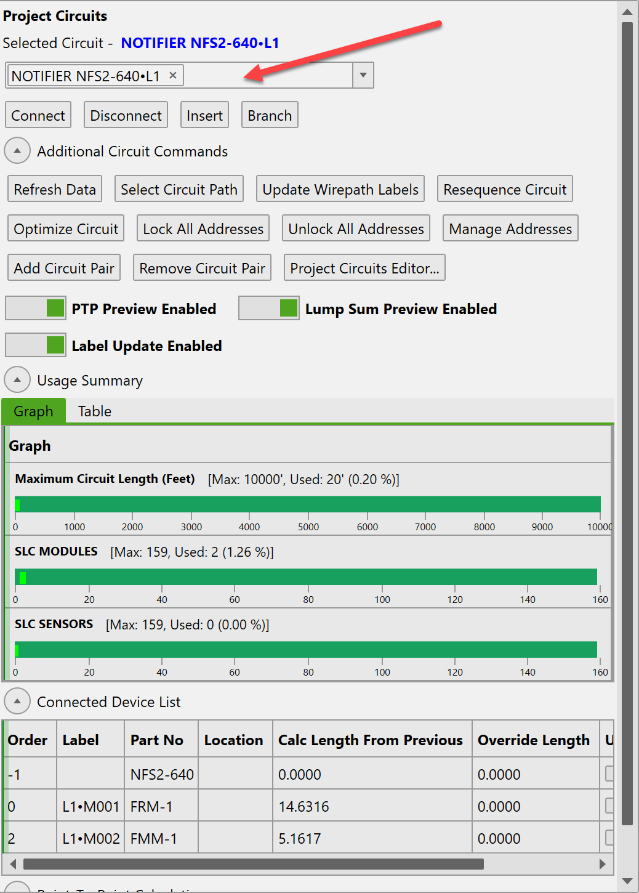This screenshot has width=639, height=893.
Task: Open Project Circuits Editor
Action: click(x=364, y=268)
